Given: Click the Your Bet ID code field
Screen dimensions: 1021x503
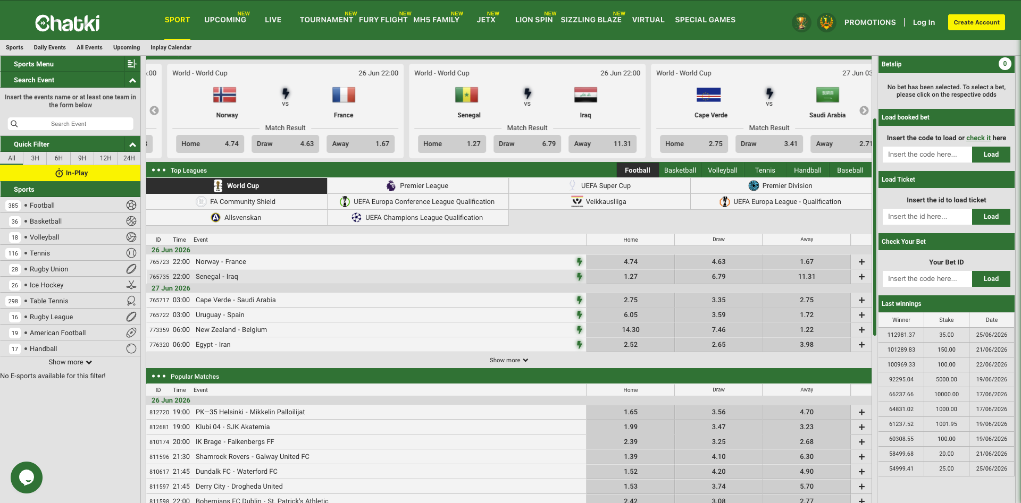Looking at the screenshot, I should pos(927,279).
